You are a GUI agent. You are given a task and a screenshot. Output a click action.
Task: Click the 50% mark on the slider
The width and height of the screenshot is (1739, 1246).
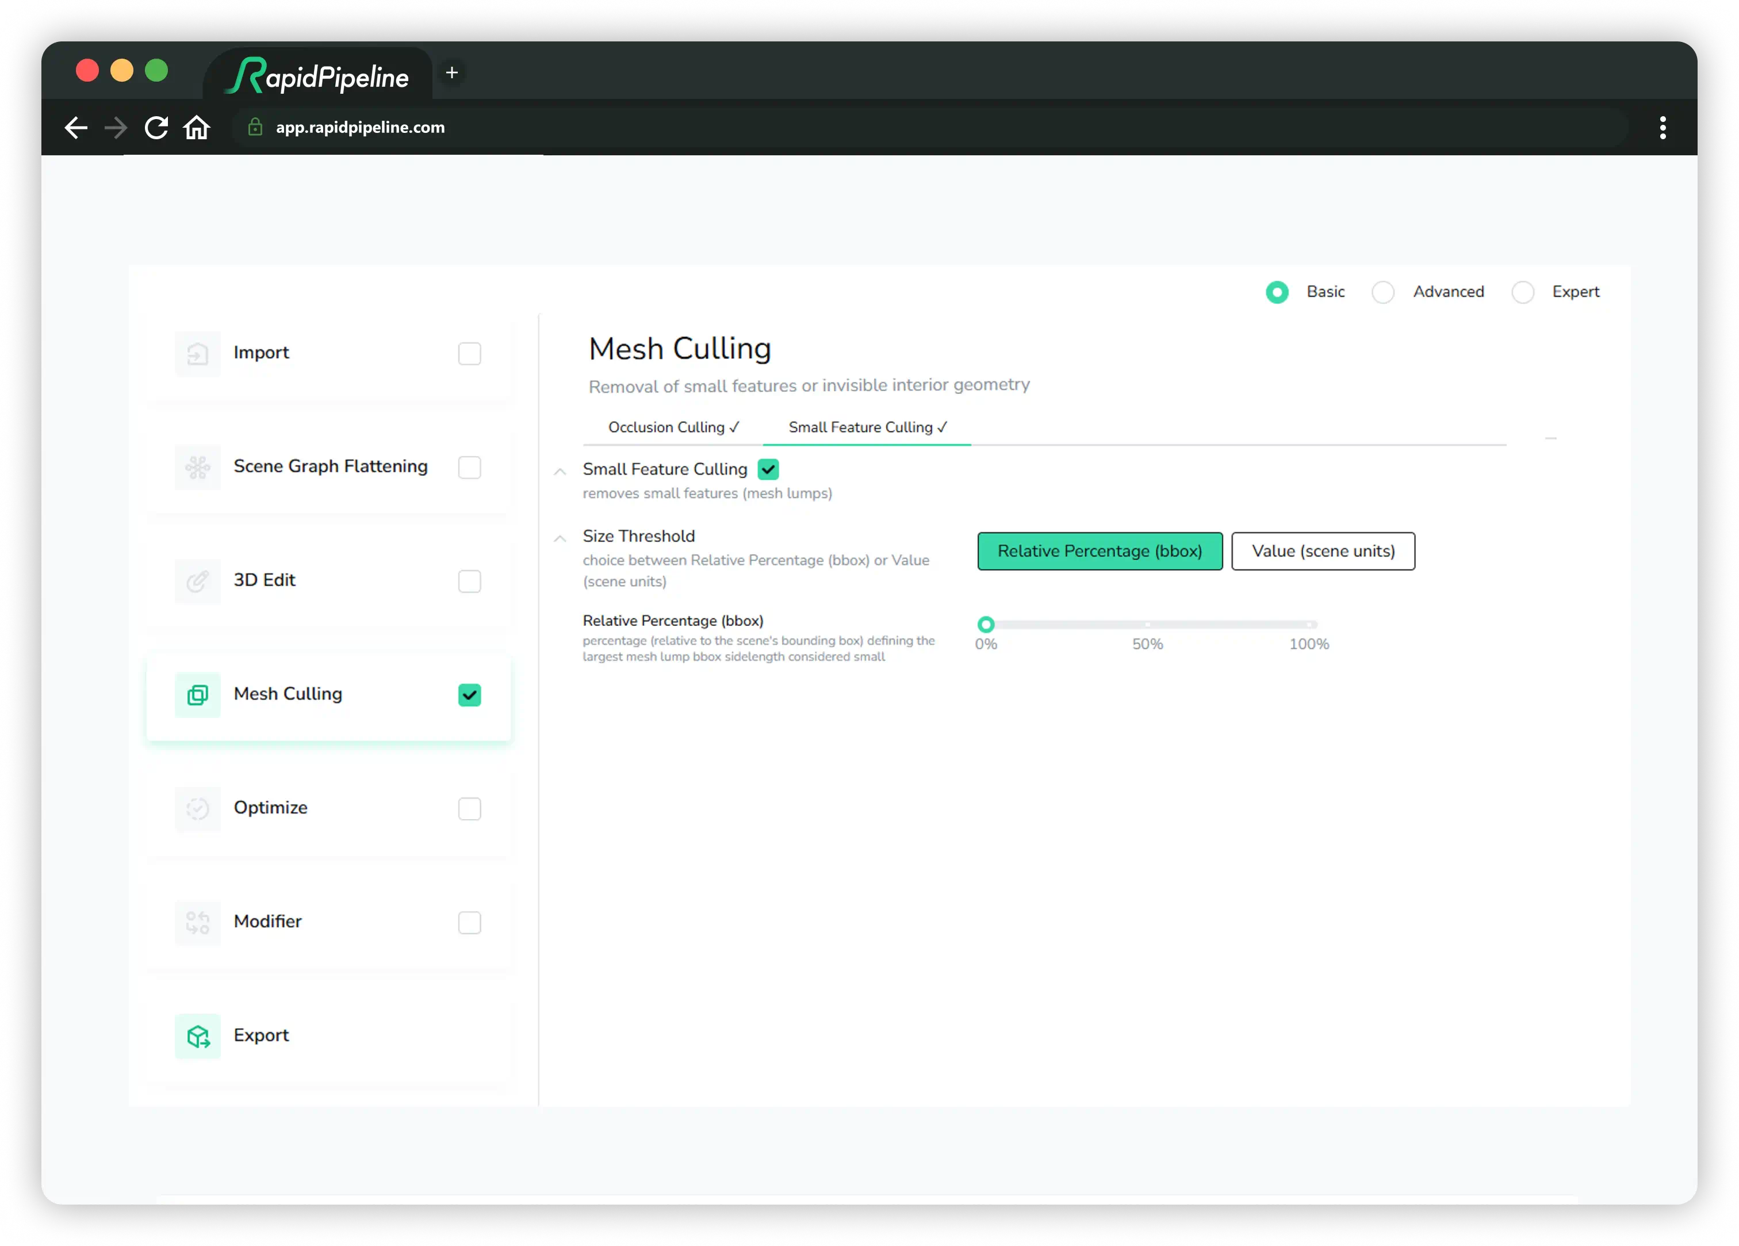(x=1147, y=625)
